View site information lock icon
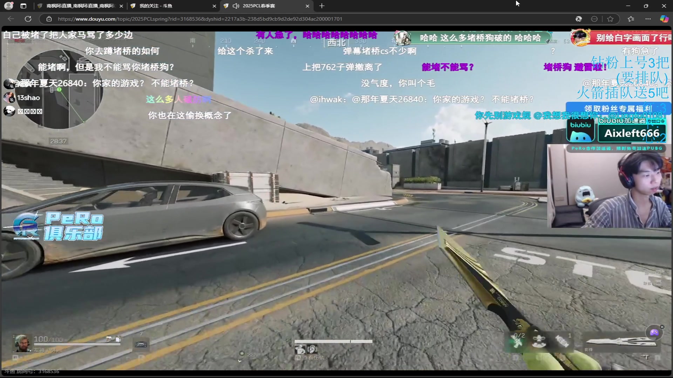673x378 pixels. coord(49,19)
